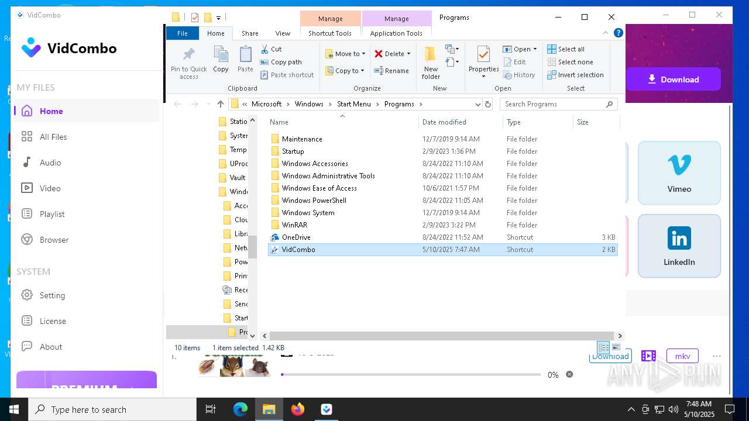
Task: Click the Search Programs field
Action: click(x=559, y=104)
